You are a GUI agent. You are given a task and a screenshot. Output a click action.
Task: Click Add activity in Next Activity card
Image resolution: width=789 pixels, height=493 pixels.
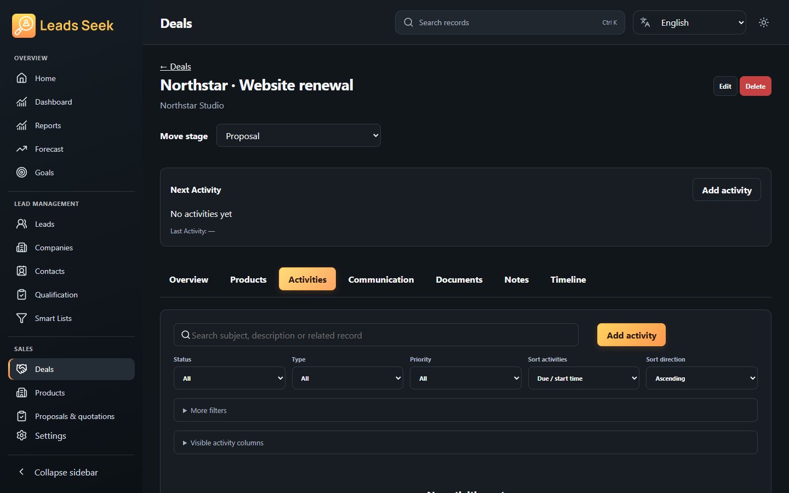pyautogui.click(x=727, y=190)
